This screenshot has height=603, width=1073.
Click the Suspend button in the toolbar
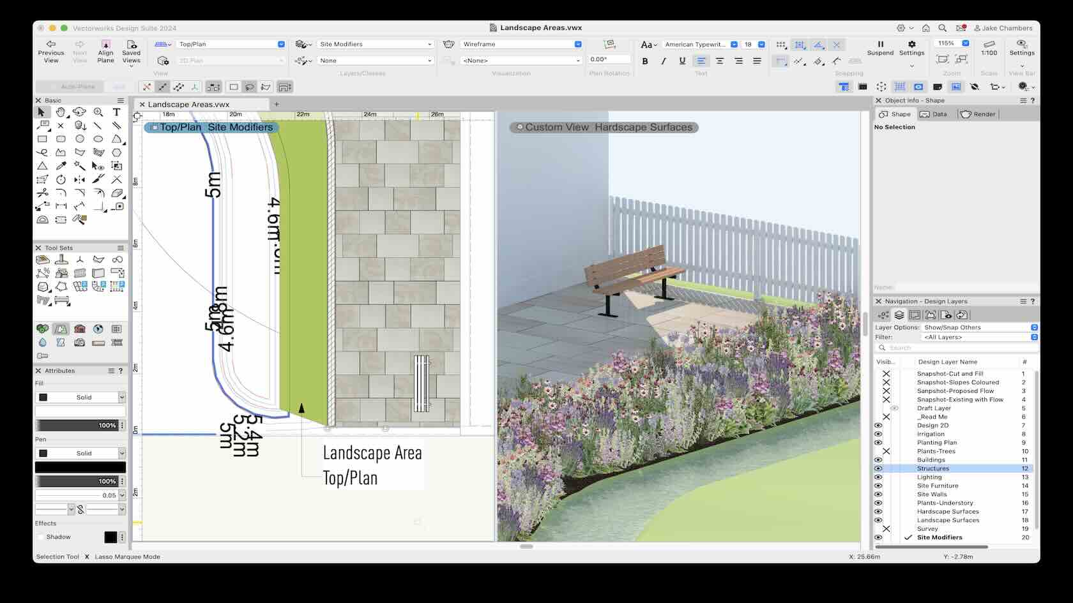(880, 49)
